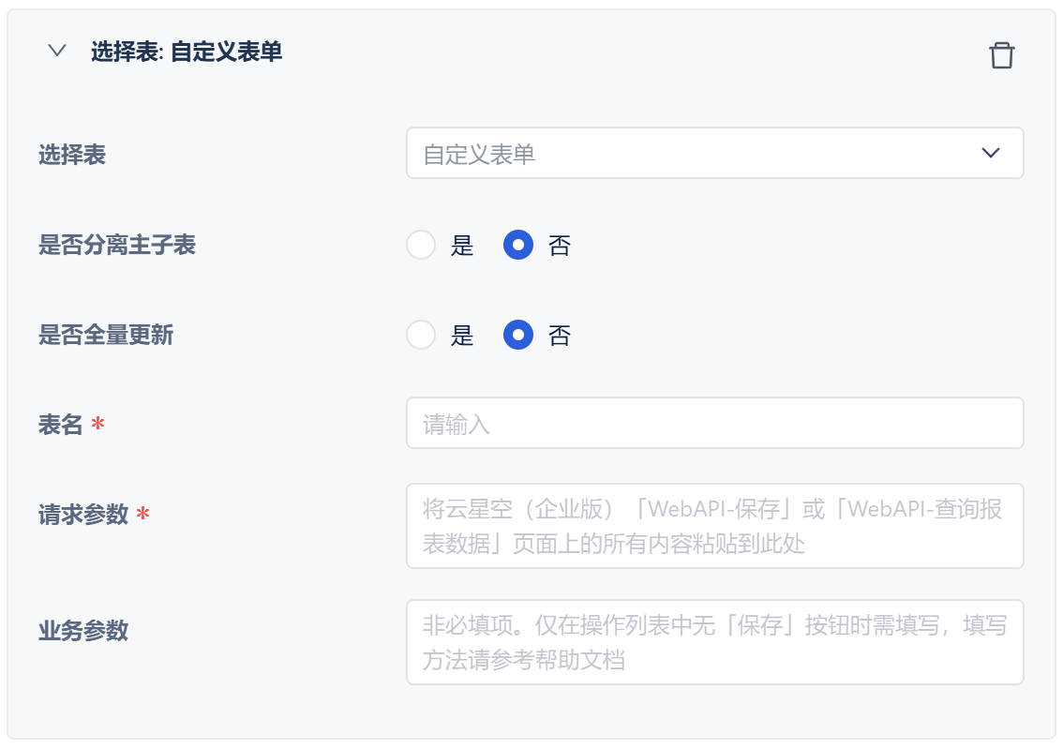Click the 请求参数 field label
This screenshot has width=1063, height=749.
tap(83, 515)
